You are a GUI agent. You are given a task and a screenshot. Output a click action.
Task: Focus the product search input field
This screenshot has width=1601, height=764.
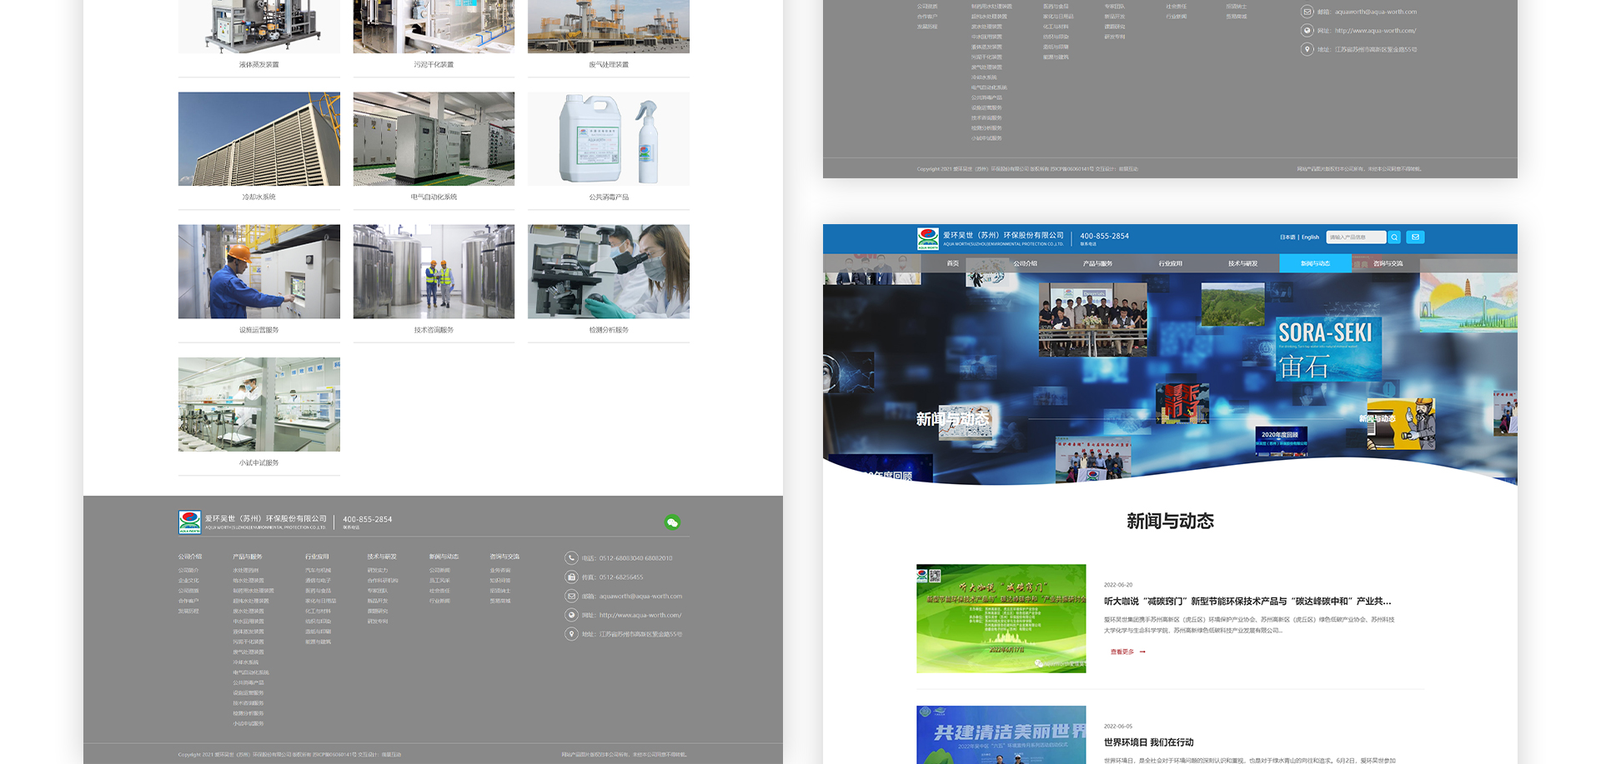click(x=1356, y=237)
